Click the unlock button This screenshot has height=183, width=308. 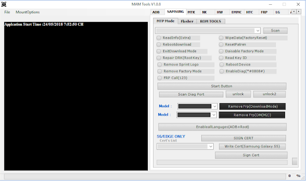[x=238, y=94]
